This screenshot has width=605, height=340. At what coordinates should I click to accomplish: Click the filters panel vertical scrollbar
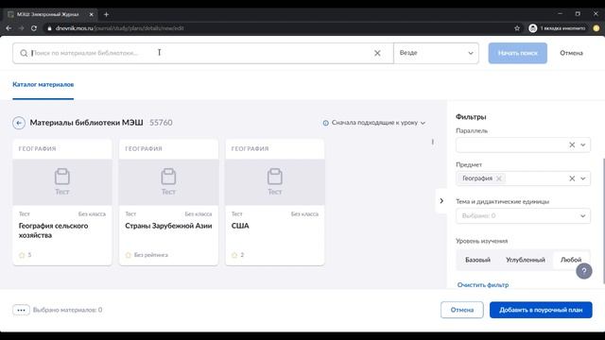pyautogui.click(x=603, y=221)
